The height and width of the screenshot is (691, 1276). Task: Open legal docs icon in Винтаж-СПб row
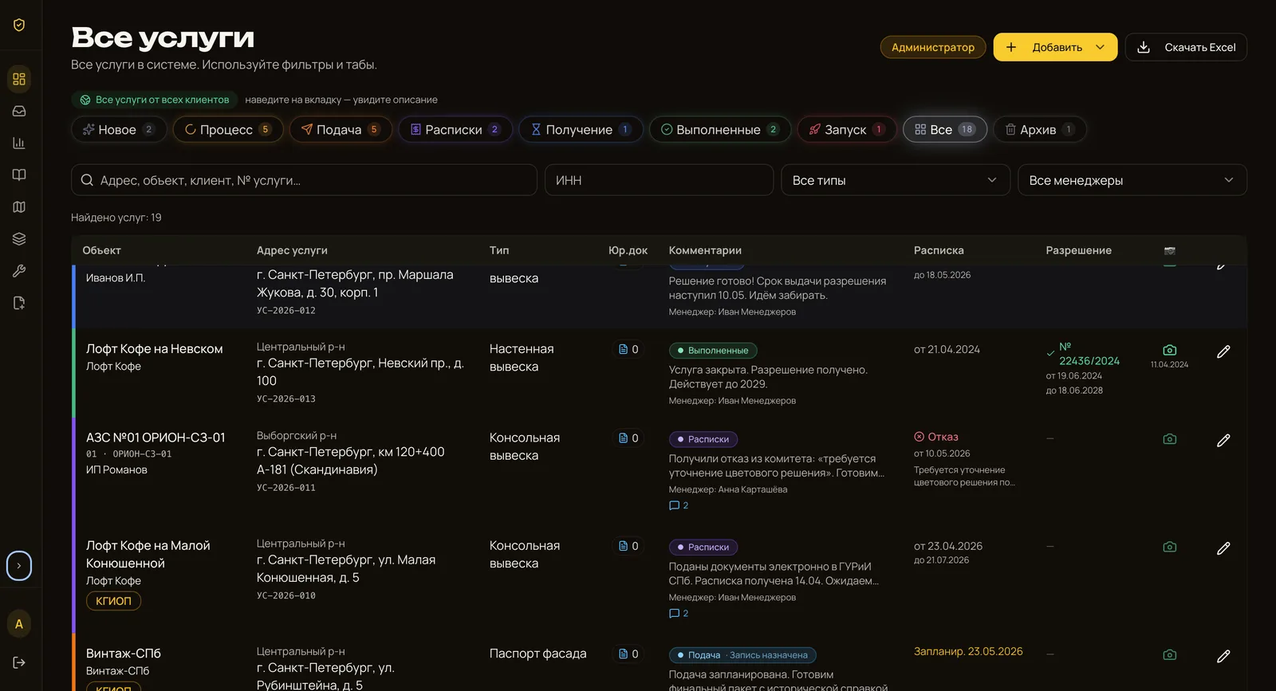[628, 654]
